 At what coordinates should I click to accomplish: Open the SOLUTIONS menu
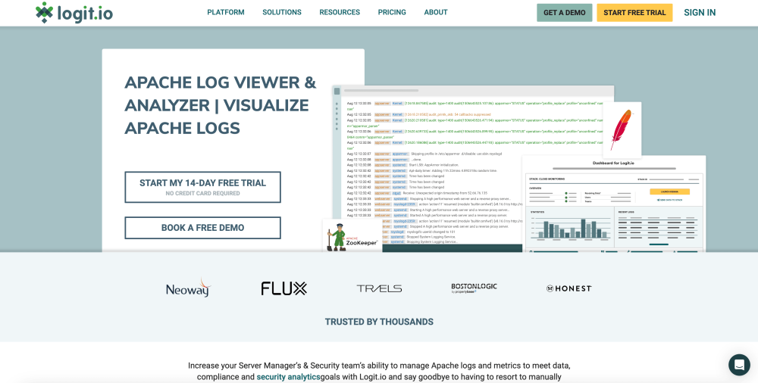pyautogui.click(x=282, y=13)
